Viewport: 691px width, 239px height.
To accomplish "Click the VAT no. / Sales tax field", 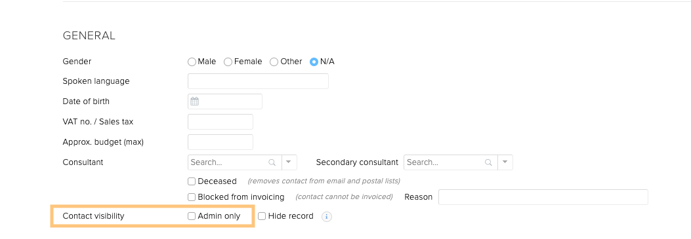I will click(220, 122).
